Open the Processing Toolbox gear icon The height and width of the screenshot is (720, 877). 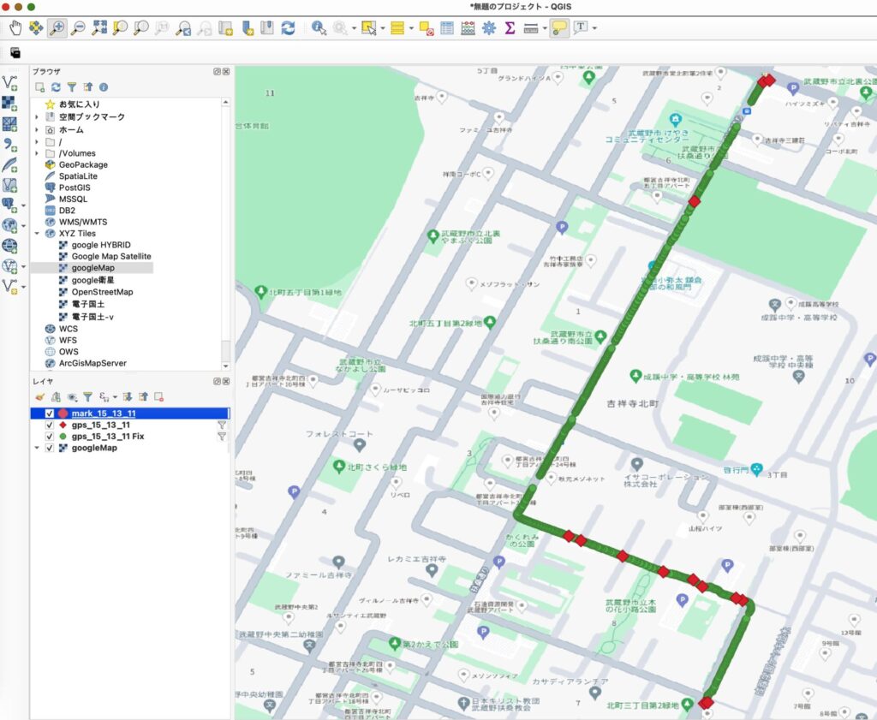coord(489,27)
